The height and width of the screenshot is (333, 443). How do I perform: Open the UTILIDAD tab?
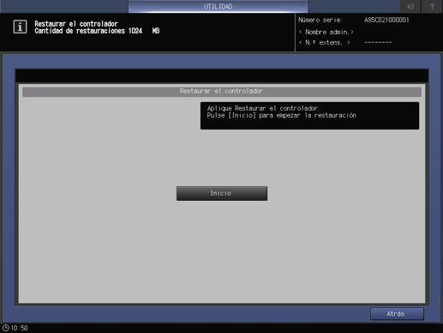coord(218,6)
